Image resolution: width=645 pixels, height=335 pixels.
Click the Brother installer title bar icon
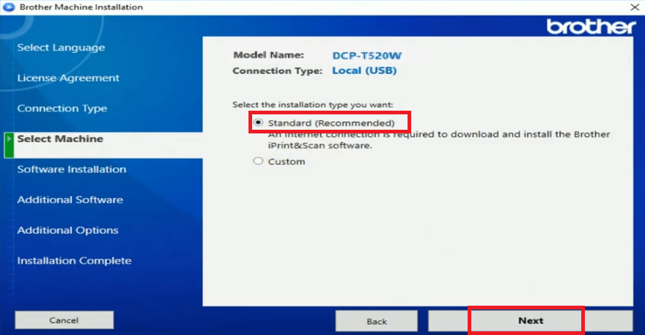pyautogui.click(x=9, y=7)
